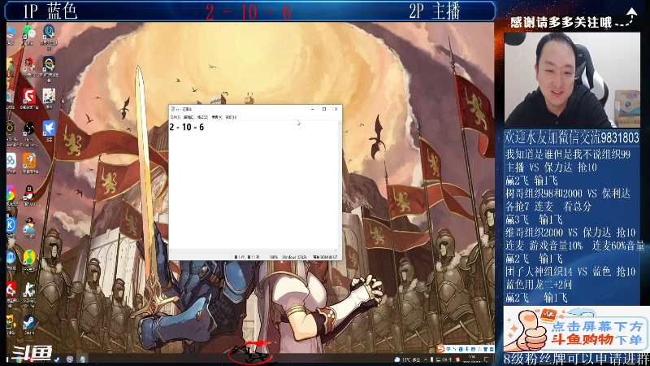Open the blue K Kugou desktop shortcut
The width and height of the screenshot is (650, 366).
[x=11, y=225]
